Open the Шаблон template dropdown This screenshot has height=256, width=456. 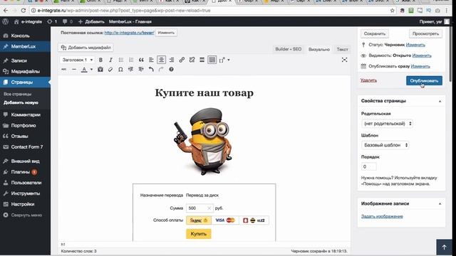[x=385, y=145]
